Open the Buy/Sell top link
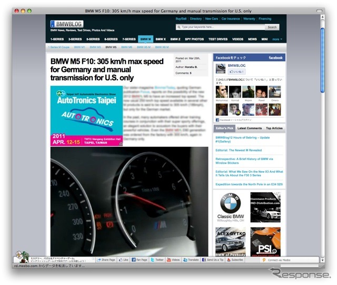This screenshot has height=285, width=337. click(181, 19)
